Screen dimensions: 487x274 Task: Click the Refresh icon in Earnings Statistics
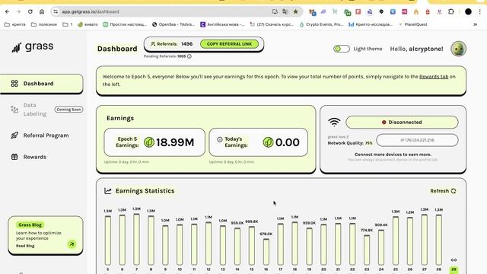(454, 191)
